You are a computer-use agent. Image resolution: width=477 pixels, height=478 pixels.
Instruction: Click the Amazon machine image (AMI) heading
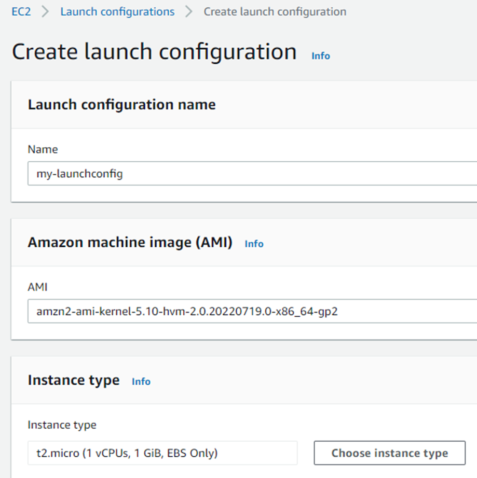(130, 242)
